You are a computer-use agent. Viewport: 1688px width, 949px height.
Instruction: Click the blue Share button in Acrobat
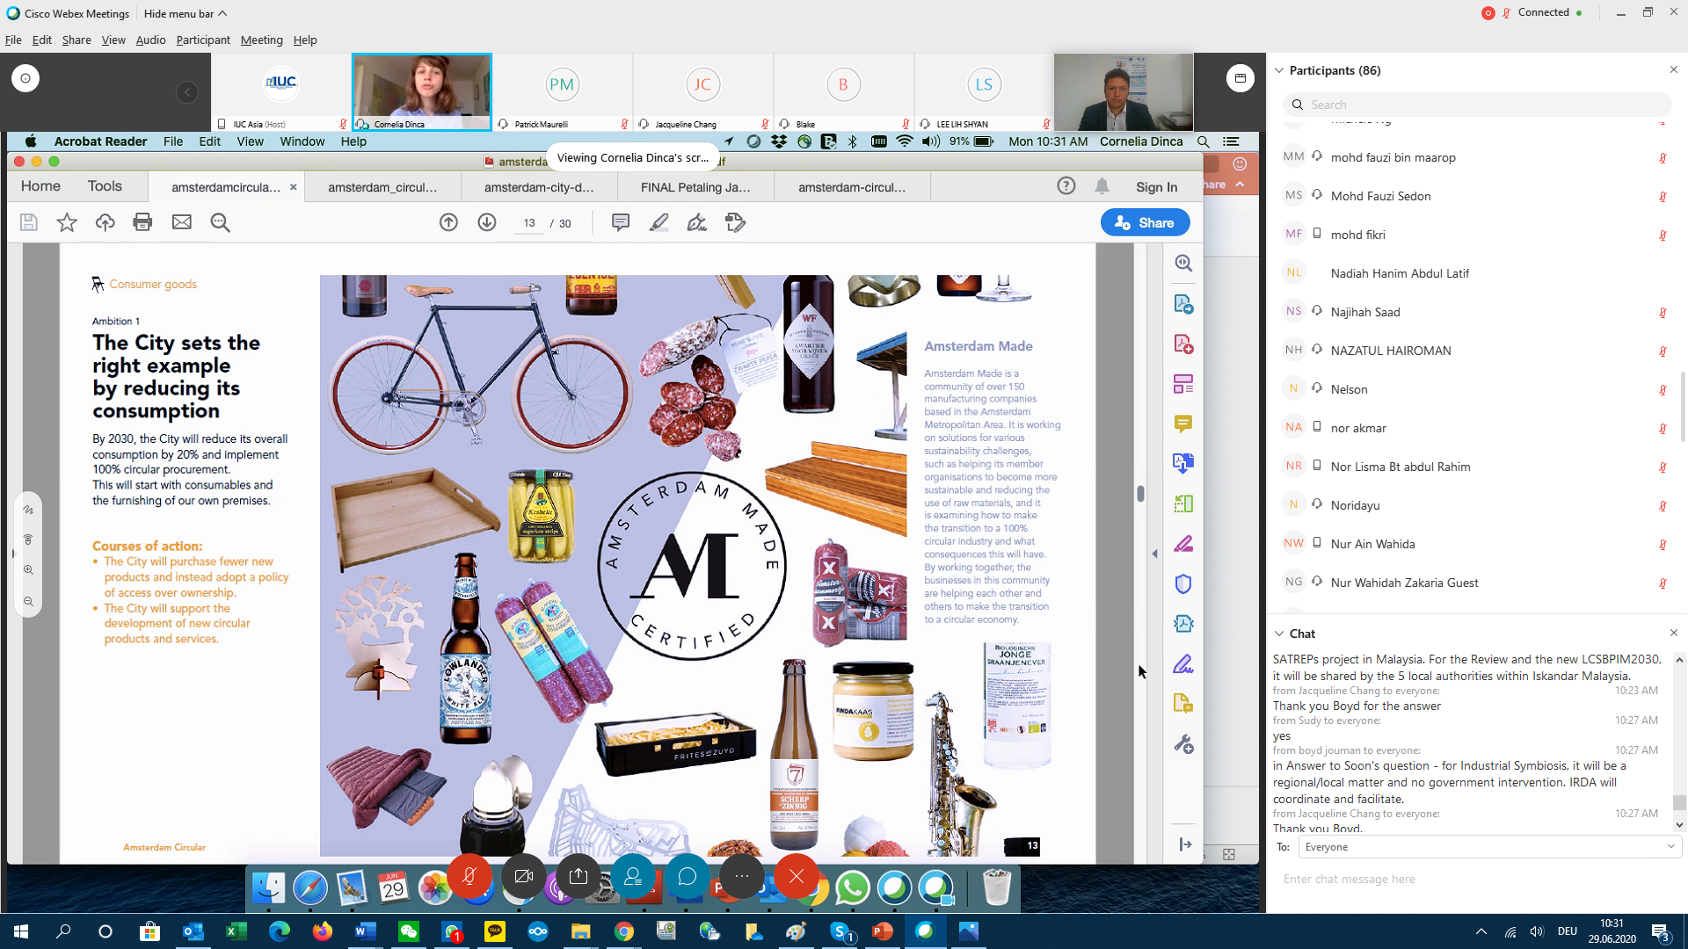(x=1145, y=223)
